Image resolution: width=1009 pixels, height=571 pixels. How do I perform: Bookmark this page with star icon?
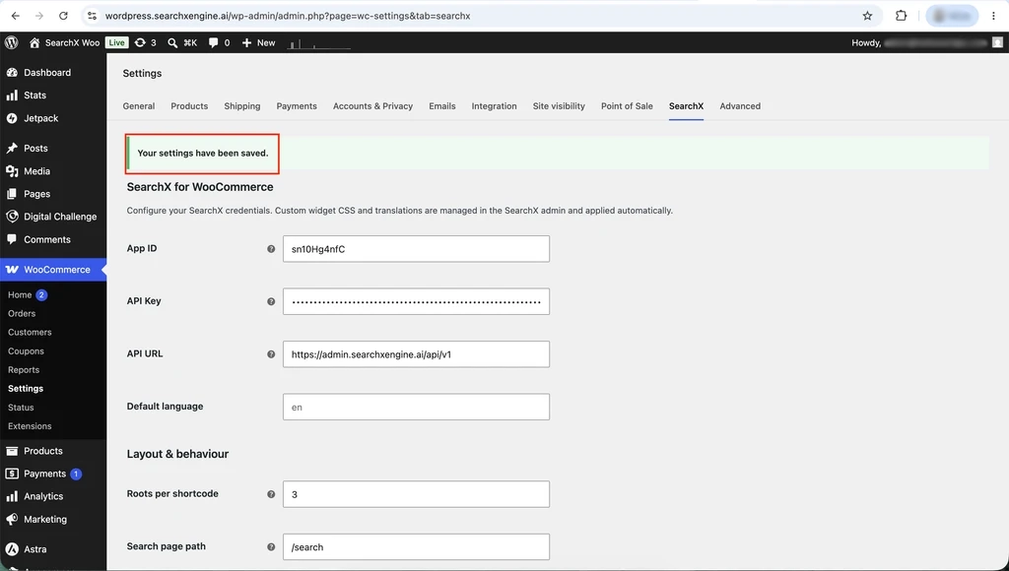(867, 16)
